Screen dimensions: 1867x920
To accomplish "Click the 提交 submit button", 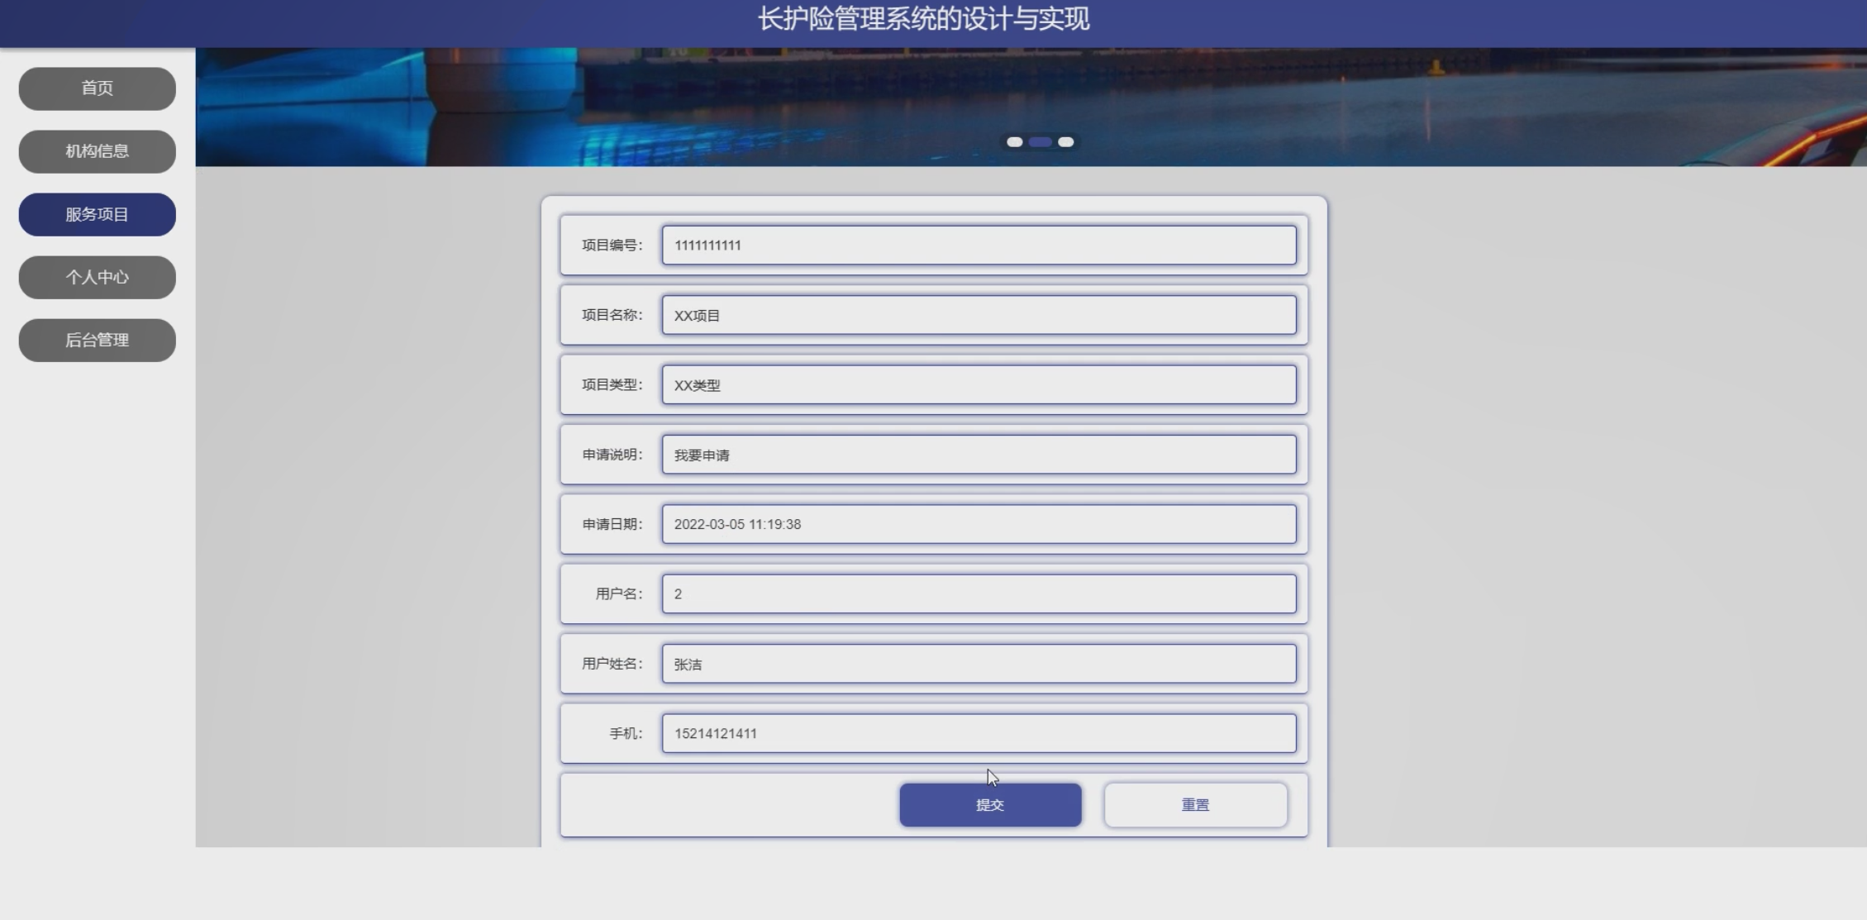I will [x=989, y=805].
